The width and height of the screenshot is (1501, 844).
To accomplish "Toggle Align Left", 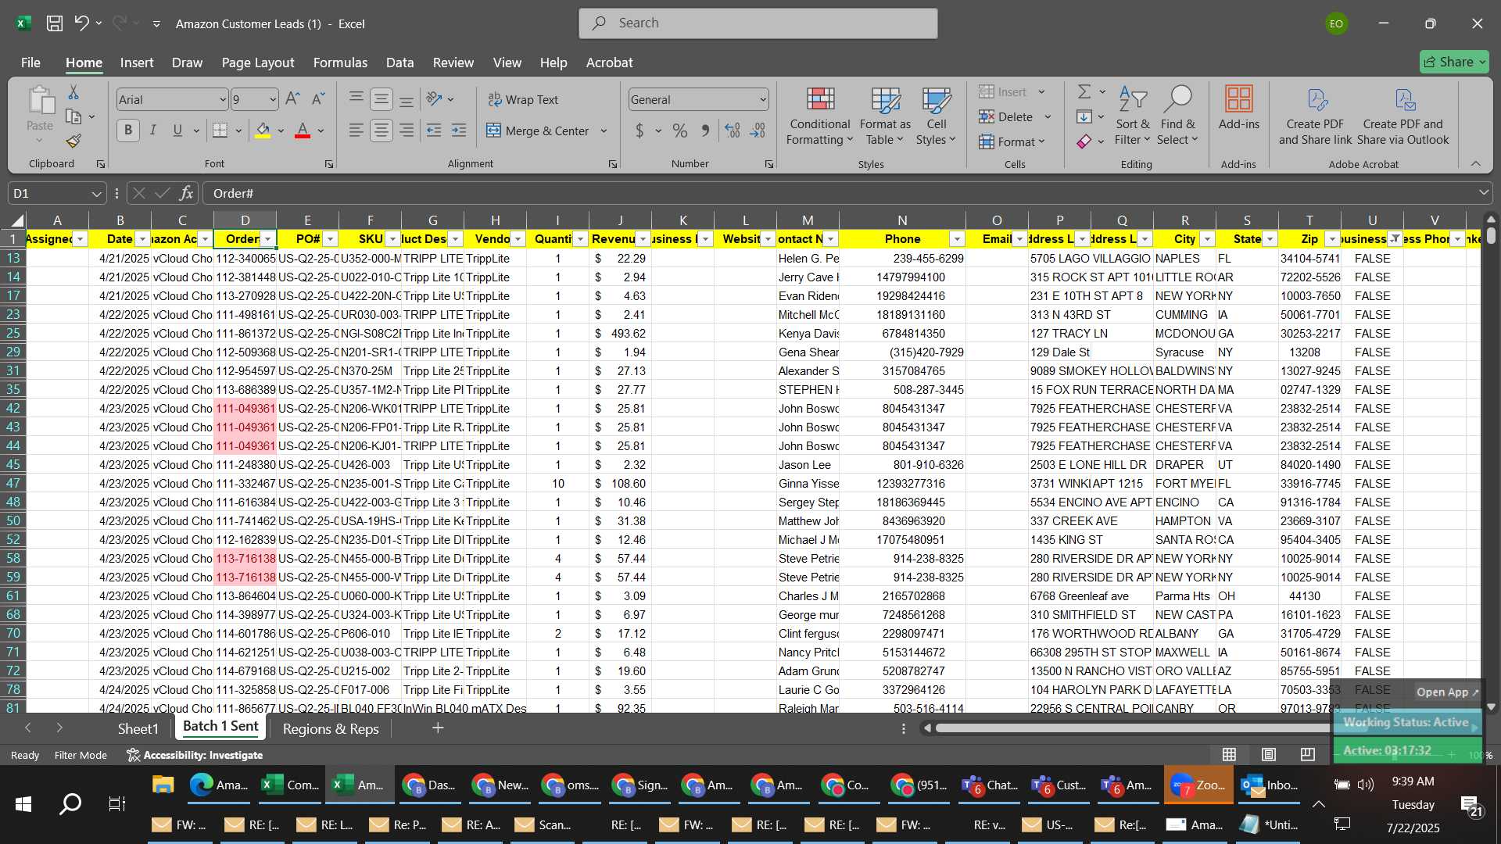I will [356, 131].
